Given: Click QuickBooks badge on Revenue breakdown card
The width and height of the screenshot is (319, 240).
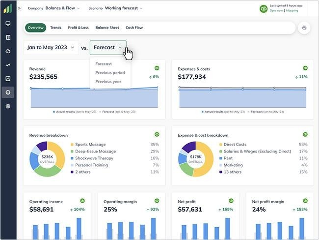Looking at the screenshot, I should point(157,134).
